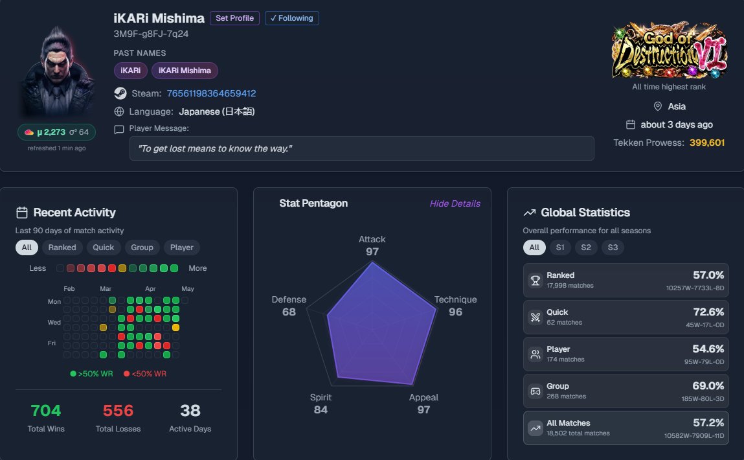Click the All time highest rank caption

coord(668,87)
